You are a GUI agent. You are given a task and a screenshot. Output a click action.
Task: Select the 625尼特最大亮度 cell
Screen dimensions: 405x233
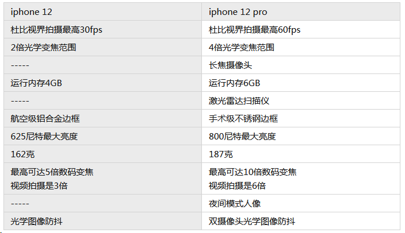[x=102, y=137]
